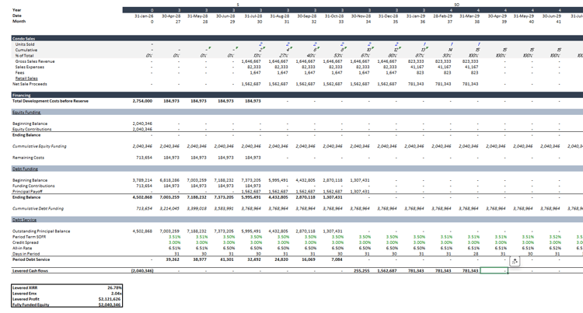The width and height of the screenshot is (583, 313).
Task: Select the 7,084 debt service value
Action: tap(337, 259)
